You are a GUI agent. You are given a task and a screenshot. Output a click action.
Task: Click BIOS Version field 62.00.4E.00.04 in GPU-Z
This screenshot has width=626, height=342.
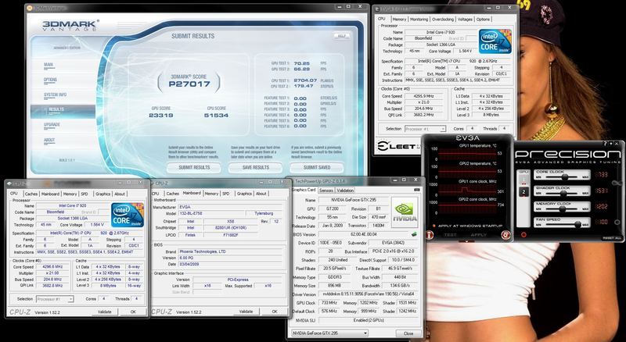363,234
